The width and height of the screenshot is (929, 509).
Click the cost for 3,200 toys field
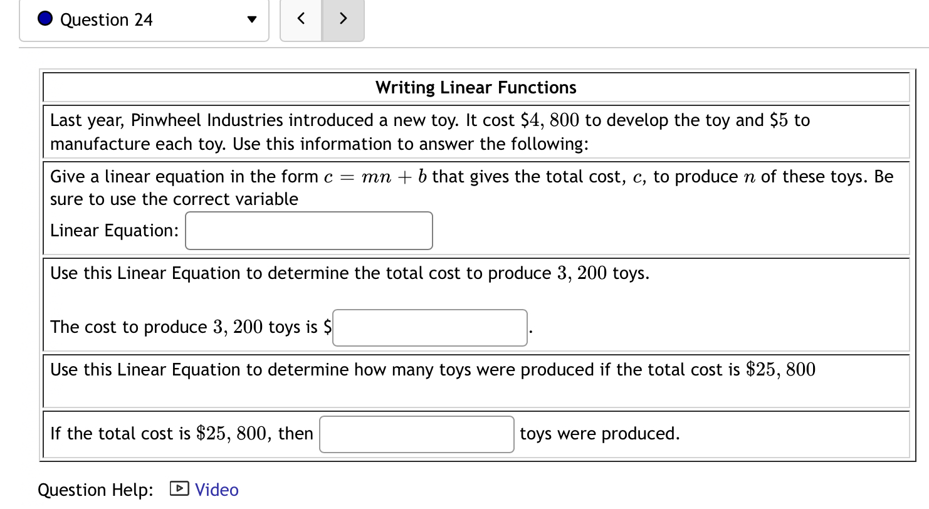(x=430, y=328)
